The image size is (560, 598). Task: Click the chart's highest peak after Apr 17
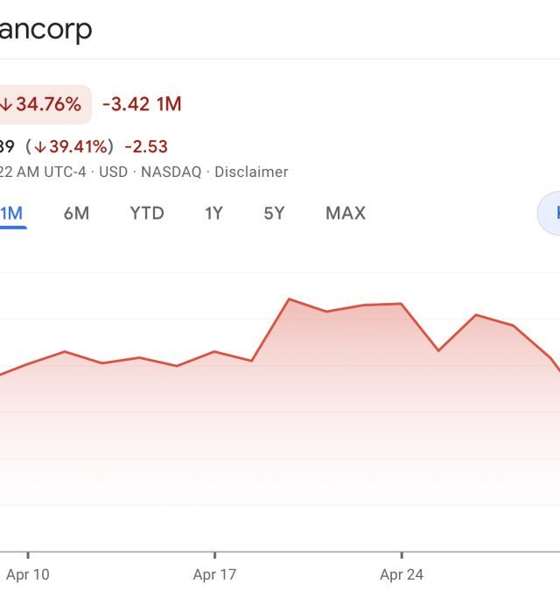point(289,299)
